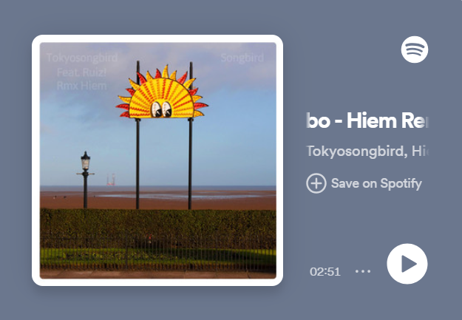Click the googly eyes on the sun sign

[161, 109]
